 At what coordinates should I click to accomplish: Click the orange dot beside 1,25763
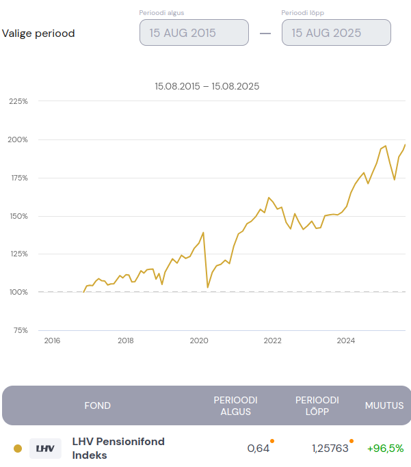pos(352,441)
